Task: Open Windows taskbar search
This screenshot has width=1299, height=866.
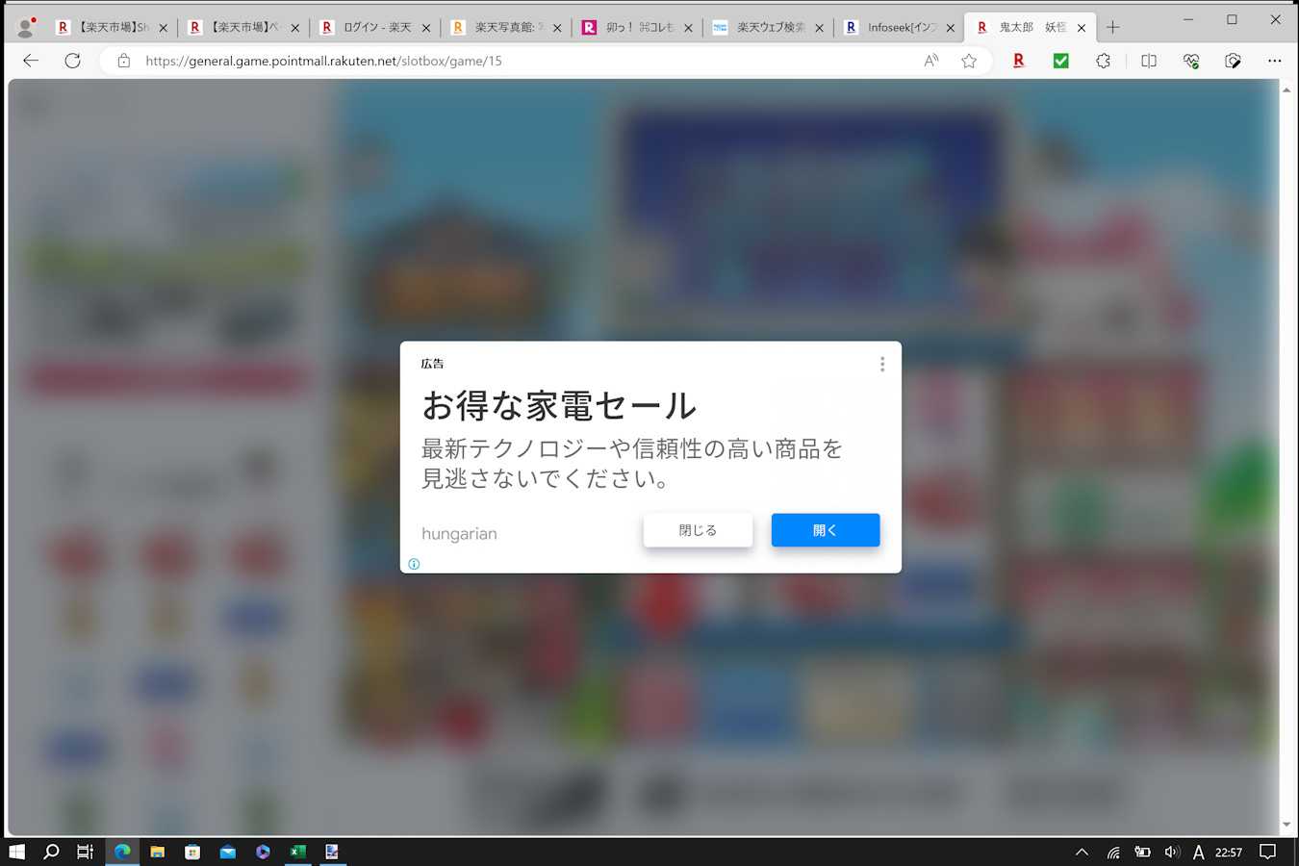Action: tap(52, 852)
